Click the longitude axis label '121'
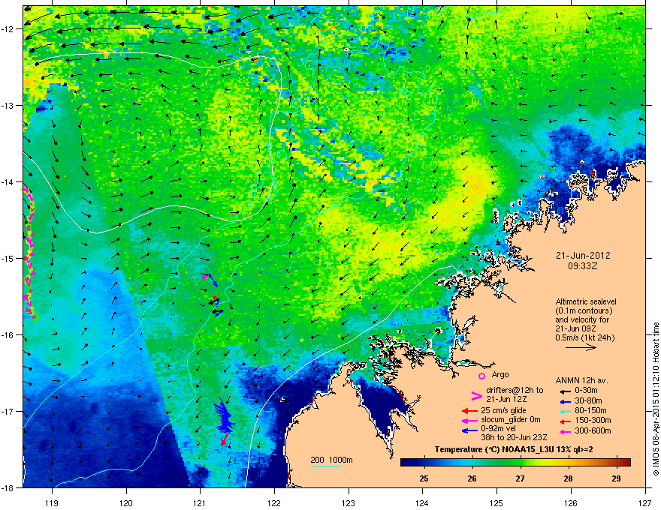 coord(200,503)
